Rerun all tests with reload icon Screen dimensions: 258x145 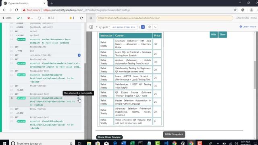coord(81,18)
